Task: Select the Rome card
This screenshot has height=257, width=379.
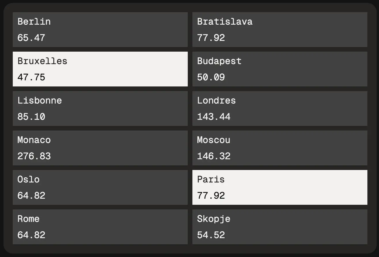Action: coord(100,227)
